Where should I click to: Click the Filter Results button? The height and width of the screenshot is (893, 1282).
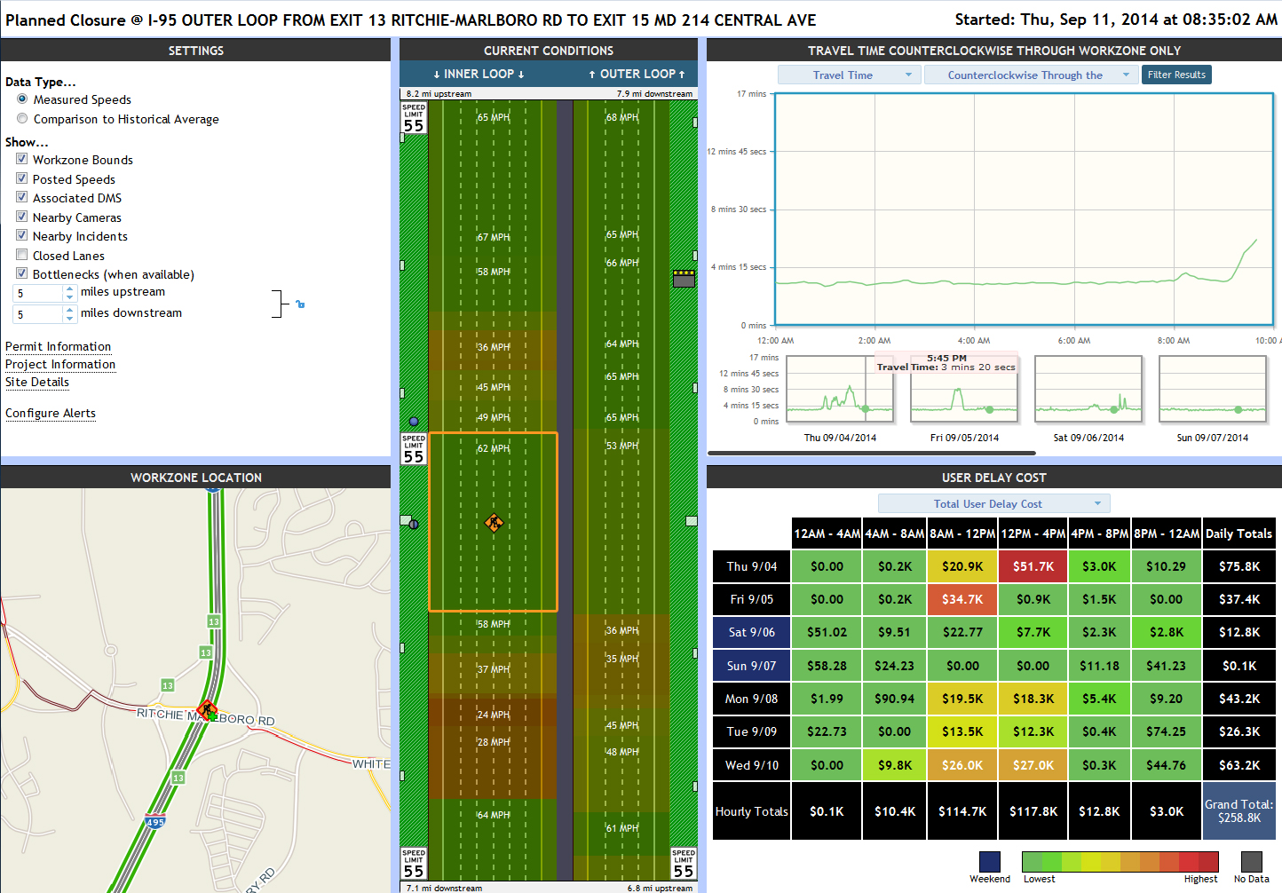pos(1176,75)
